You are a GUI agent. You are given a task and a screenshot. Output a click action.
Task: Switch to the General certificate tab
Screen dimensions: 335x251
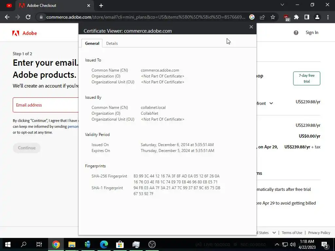coord(92,43)
